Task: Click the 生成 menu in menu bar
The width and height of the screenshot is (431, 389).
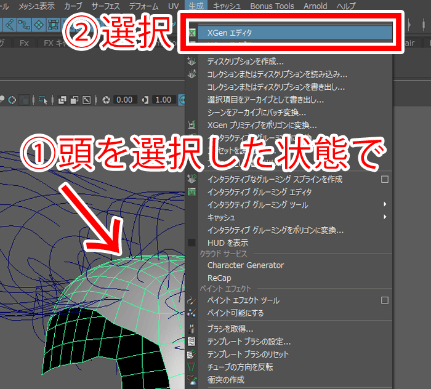Action: point(196,6)
